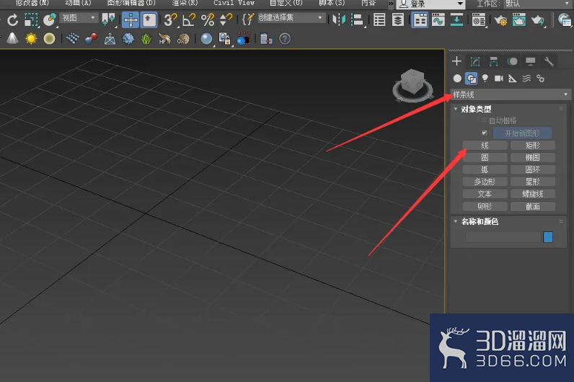Click the HF hair icon
Image resolution: width=574 pixels, height=382 pixels.
164,38
